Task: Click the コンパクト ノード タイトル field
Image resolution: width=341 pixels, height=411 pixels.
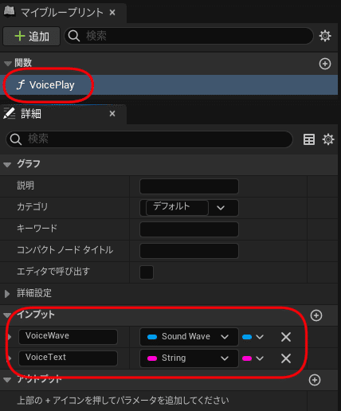Action: coord(189,251)
